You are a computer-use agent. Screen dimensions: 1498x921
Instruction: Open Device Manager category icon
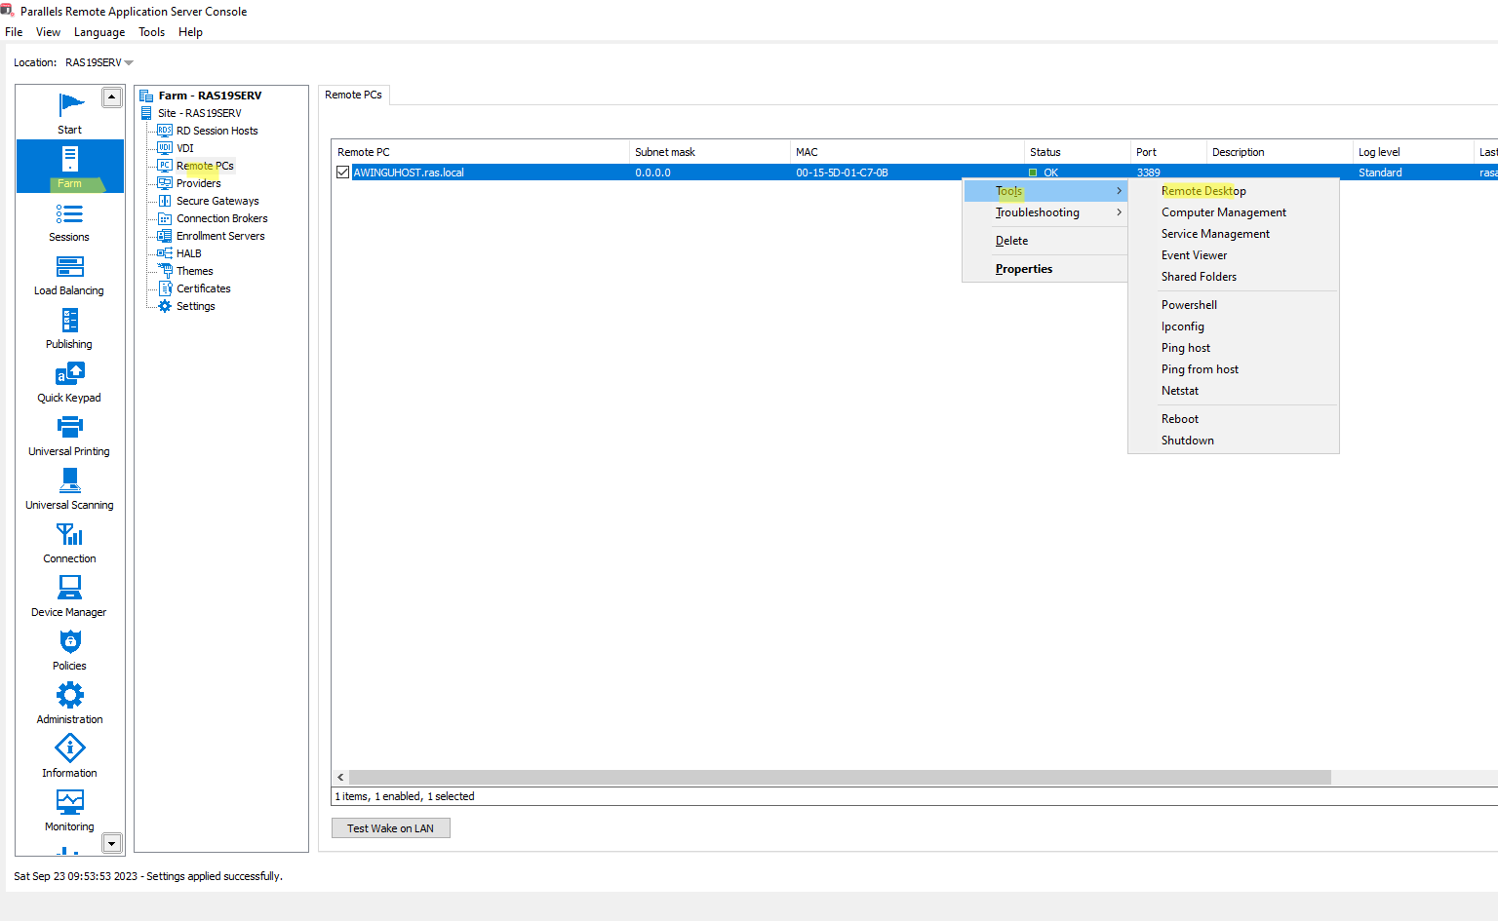[70, 588]
